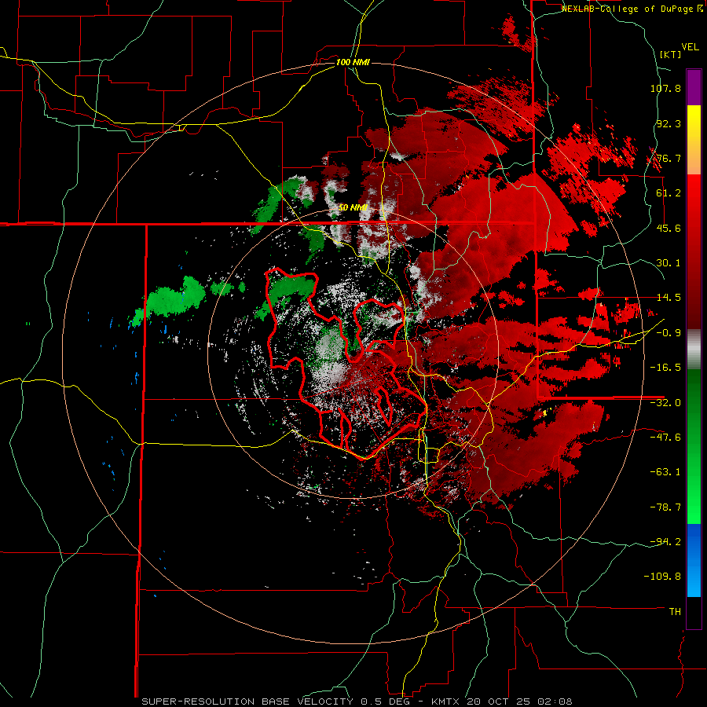Click the 50 NMI range ring label
707x707 pixels.
point(353,208)
